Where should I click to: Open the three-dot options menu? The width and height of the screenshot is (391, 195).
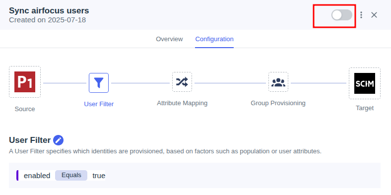(361, 15)
